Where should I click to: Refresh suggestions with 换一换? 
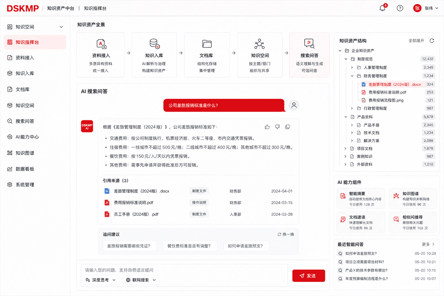(286, 234)
